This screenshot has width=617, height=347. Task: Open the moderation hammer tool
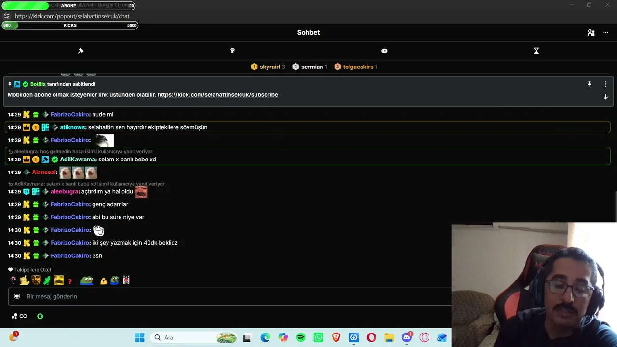[x=80, y=51]
